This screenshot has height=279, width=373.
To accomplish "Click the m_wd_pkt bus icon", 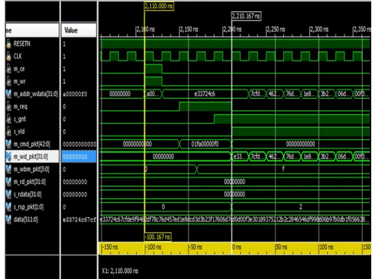I will click(x=8, y=157).
